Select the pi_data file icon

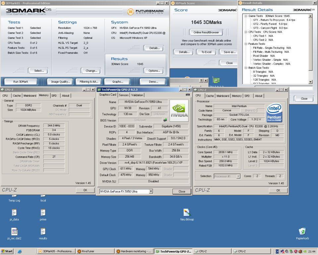point(14,215)
